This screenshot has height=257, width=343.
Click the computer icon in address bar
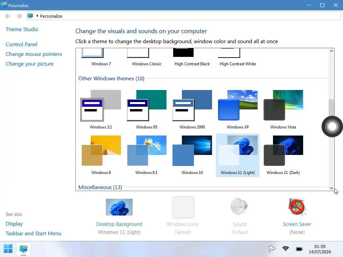tap(30, 16)
